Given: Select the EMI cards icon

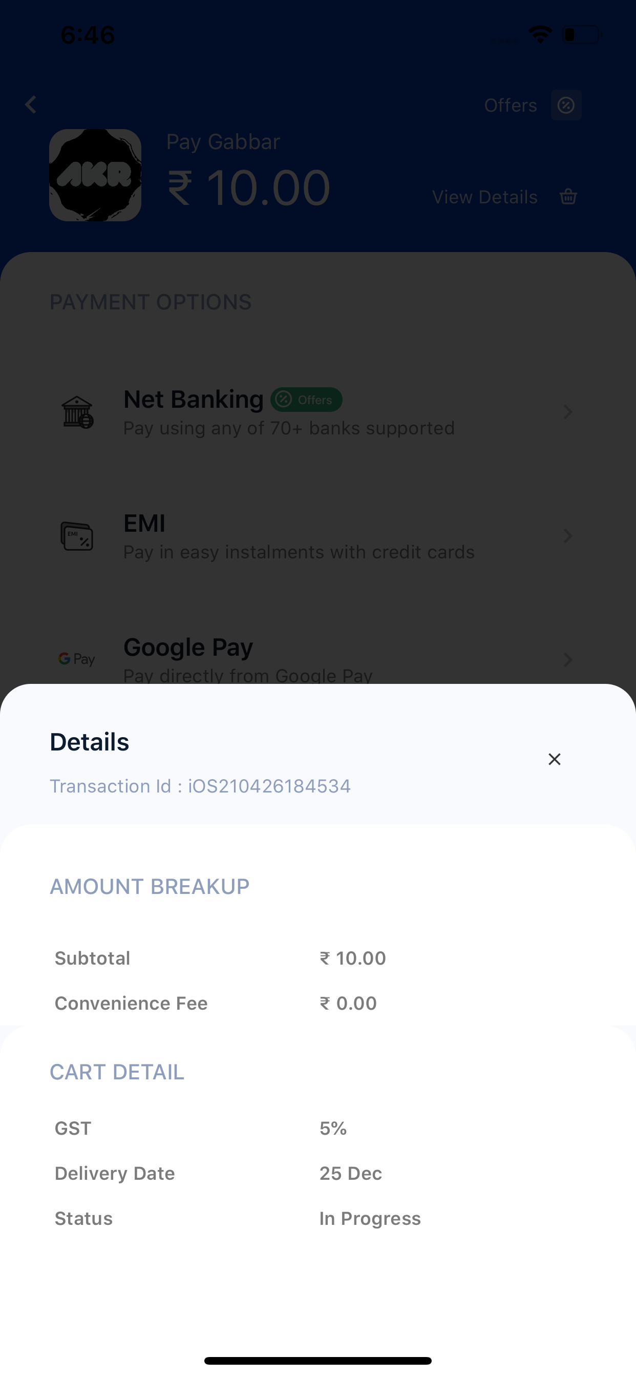Looking at the screenshot, I should [x=77, y=536].
